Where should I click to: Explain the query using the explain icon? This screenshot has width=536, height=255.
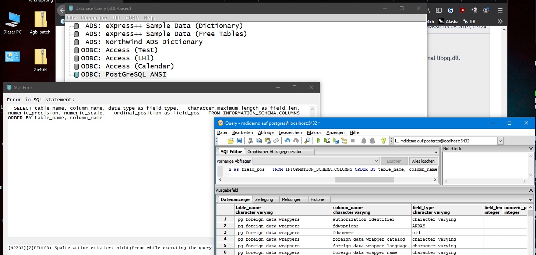[344, 141]
